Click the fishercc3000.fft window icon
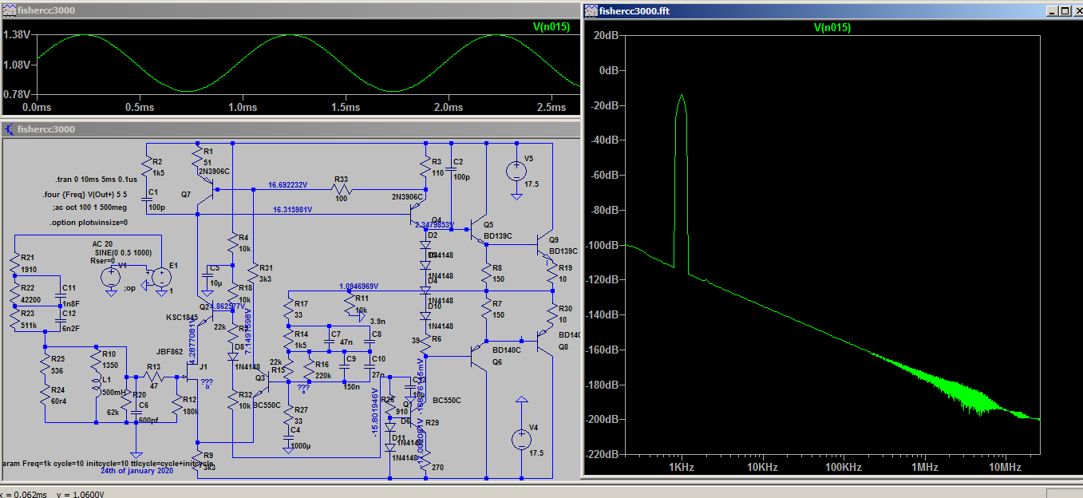Screen dimensions: 1083x498 (591, 10)
